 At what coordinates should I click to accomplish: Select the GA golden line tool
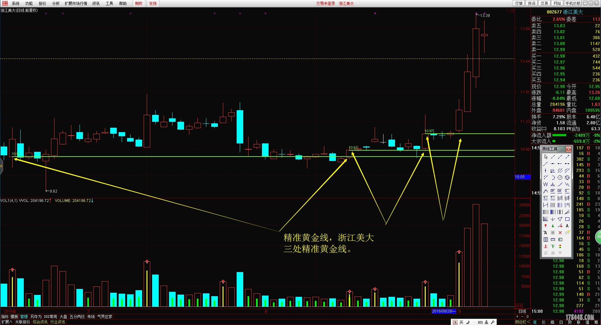pos(560,191)
